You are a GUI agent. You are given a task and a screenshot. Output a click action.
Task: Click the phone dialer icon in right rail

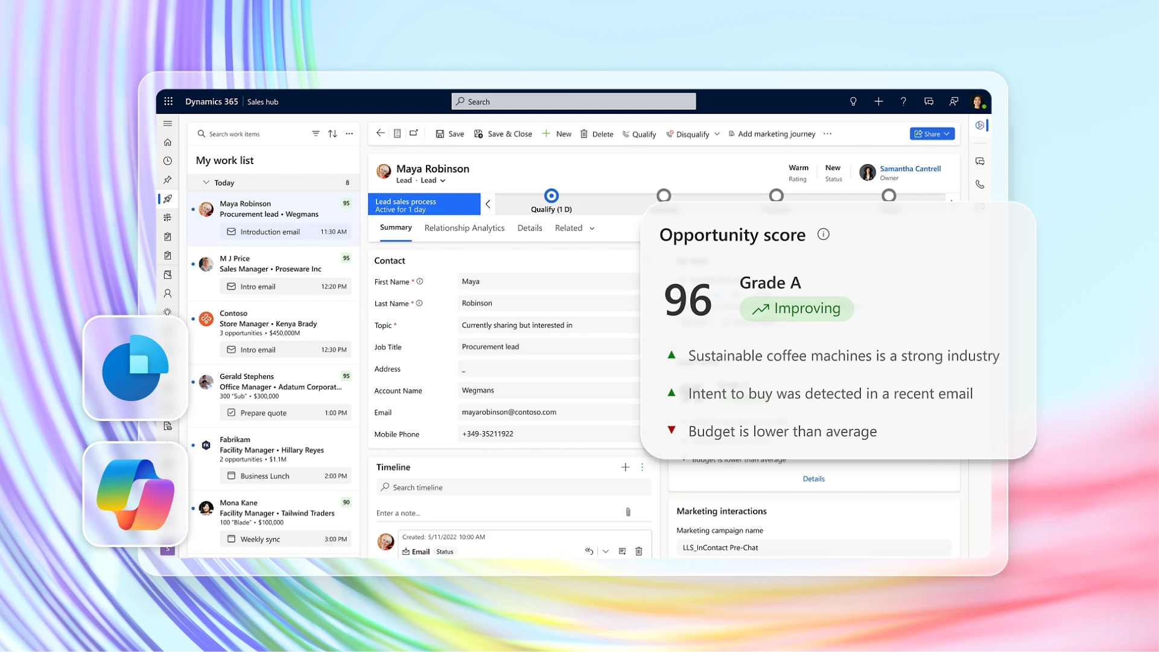click(980, 185)
